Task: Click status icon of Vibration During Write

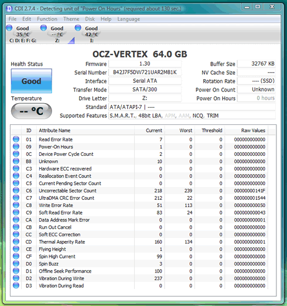Action: click(x=16, y=278)
